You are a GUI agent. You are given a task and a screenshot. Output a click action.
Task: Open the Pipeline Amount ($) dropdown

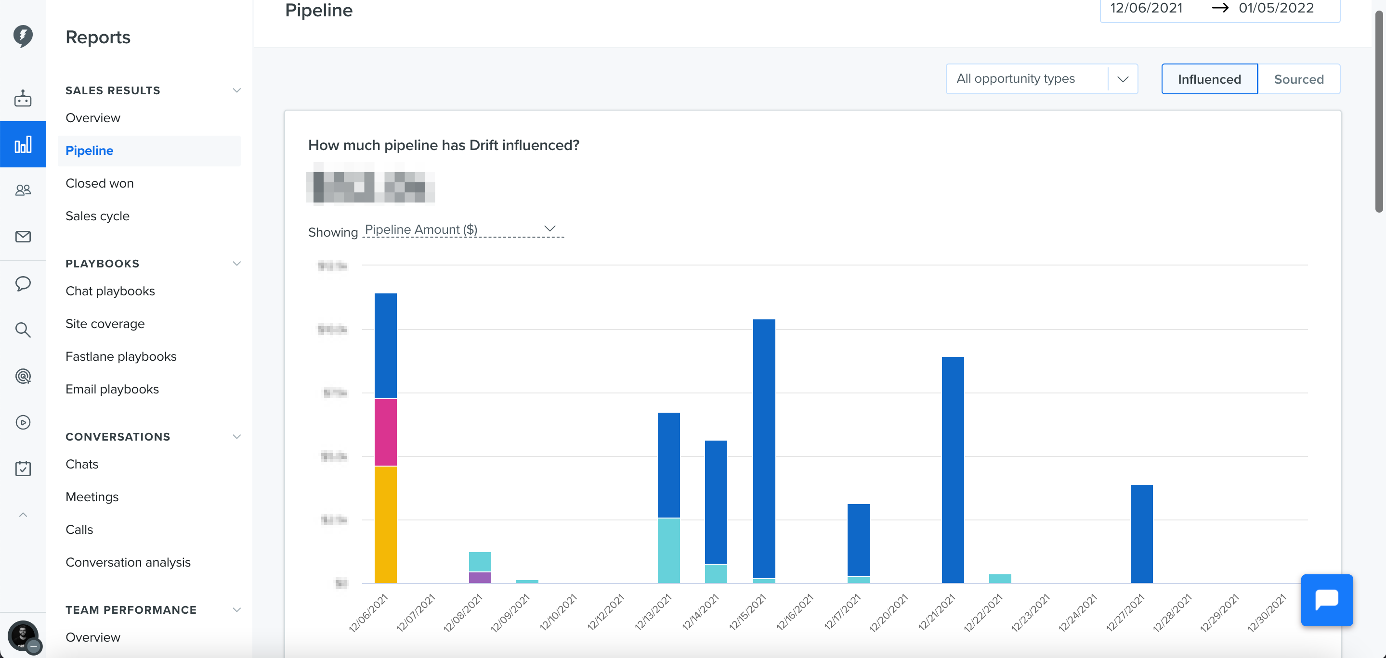463,229
